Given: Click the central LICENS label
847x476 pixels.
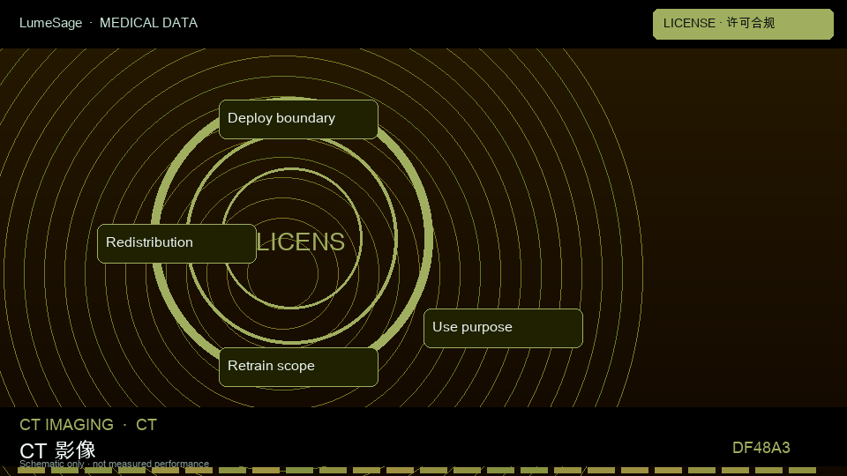Looking at the screenshot, I should point(300,242).
